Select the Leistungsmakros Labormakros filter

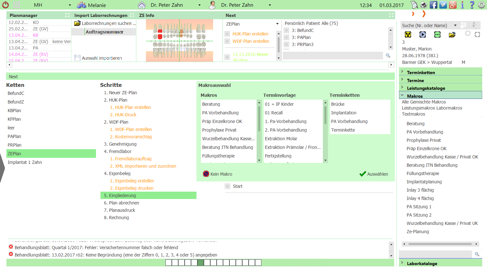432,108
